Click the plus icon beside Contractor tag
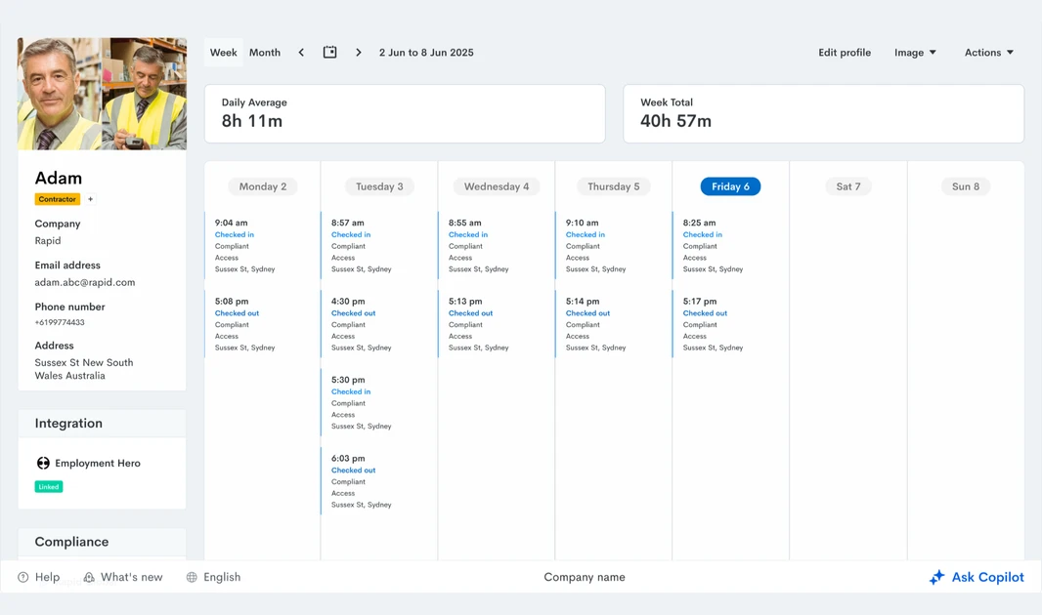1042x615 pixels. (90, 199)
